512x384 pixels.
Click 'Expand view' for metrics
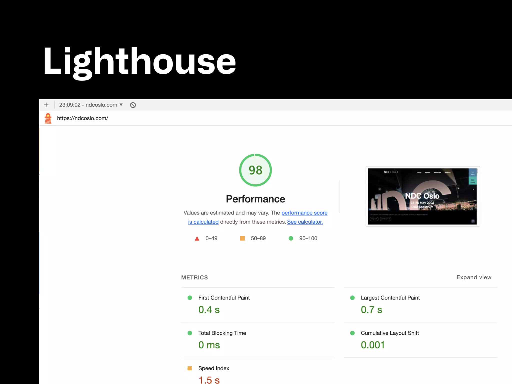[474, 277]
